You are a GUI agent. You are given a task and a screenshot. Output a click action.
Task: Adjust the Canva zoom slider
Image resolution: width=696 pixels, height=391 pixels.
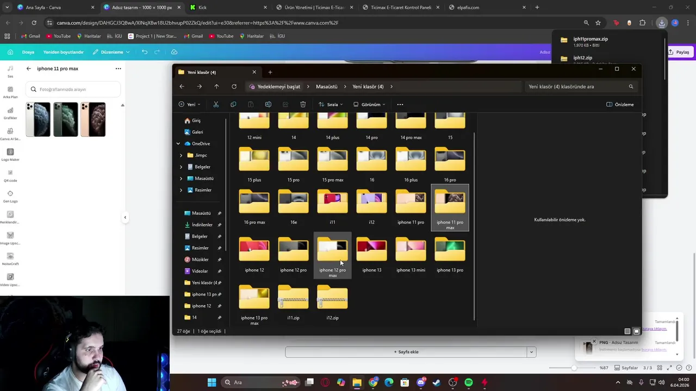coord(574,368)
